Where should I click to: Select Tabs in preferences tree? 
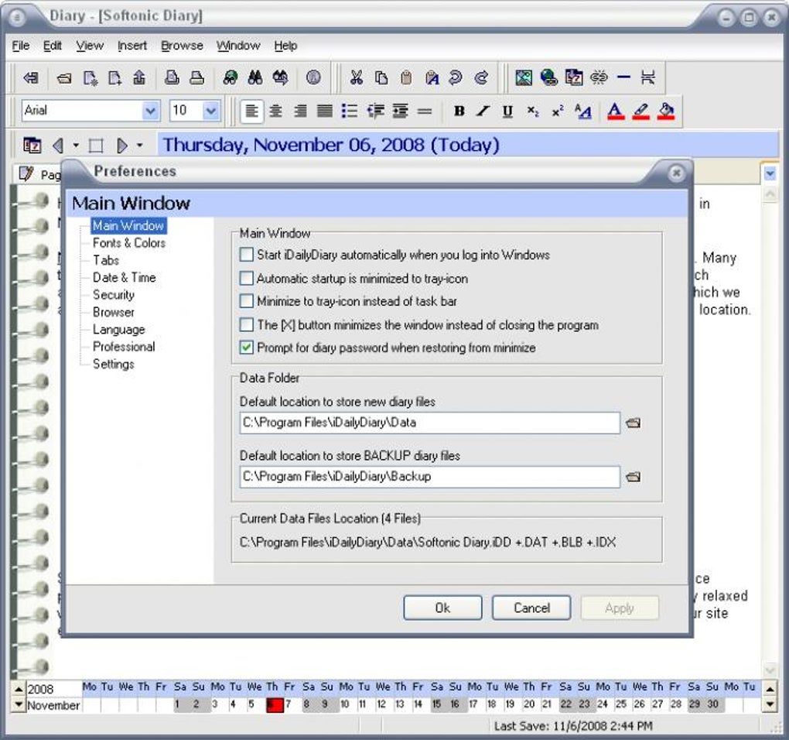coord(106,260)
